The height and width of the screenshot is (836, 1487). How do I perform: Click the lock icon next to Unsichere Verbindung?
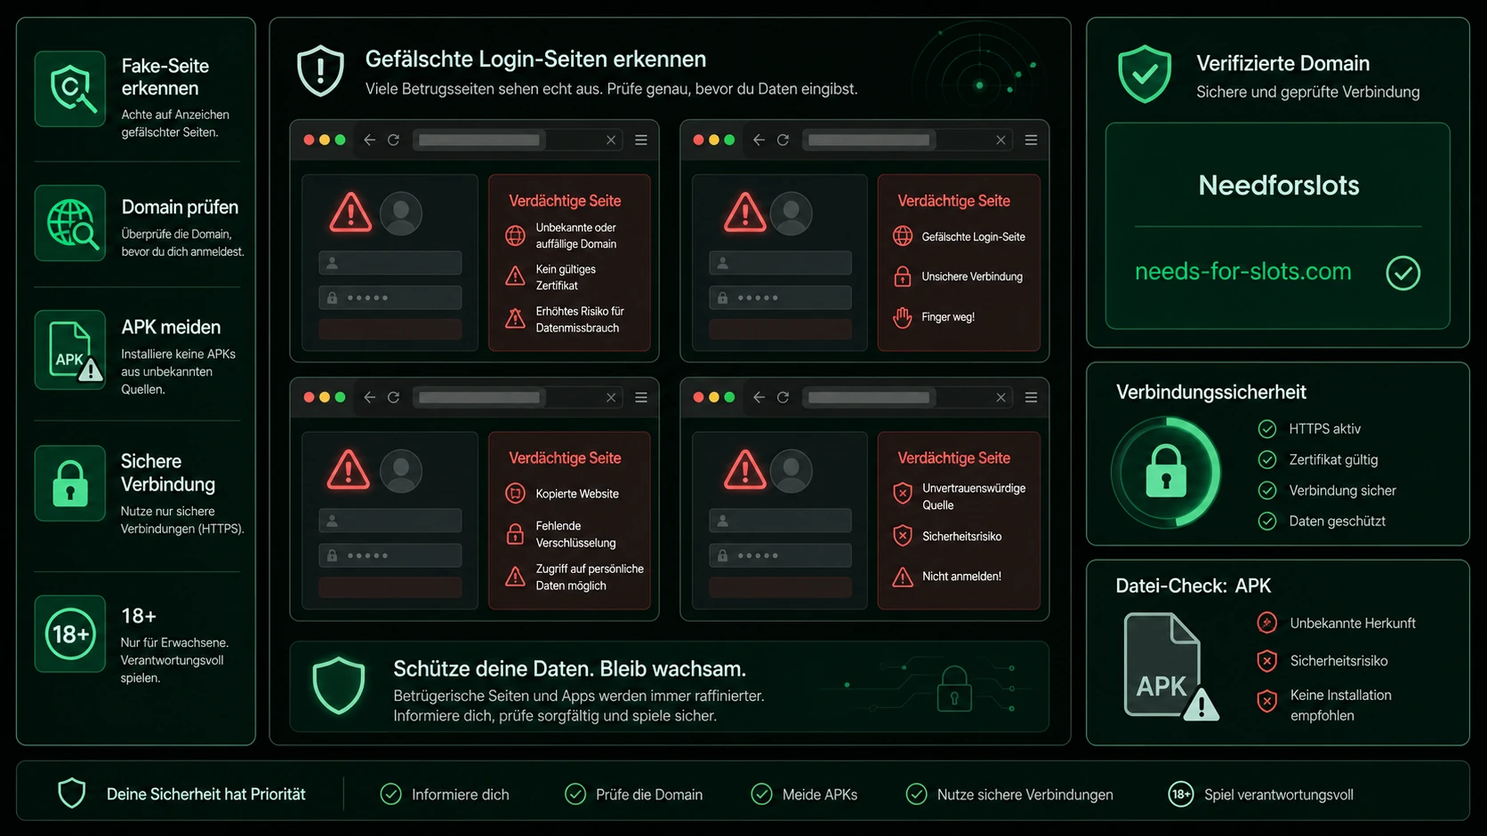point(903,276)
